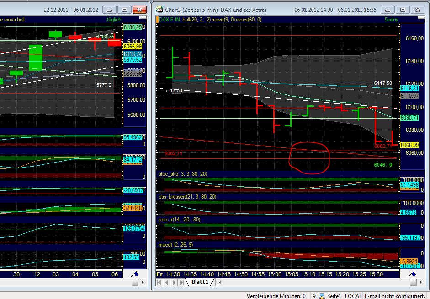Click the 5 mins timeframe label in Chart3
Viewport: 430px width, 299px height.
(x=391, y=20)
